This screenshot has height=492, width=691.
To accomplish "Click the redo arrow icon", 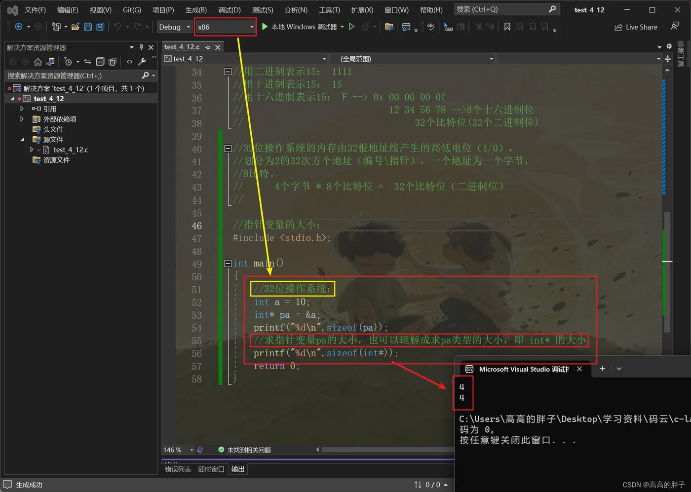I will point(137,27).
